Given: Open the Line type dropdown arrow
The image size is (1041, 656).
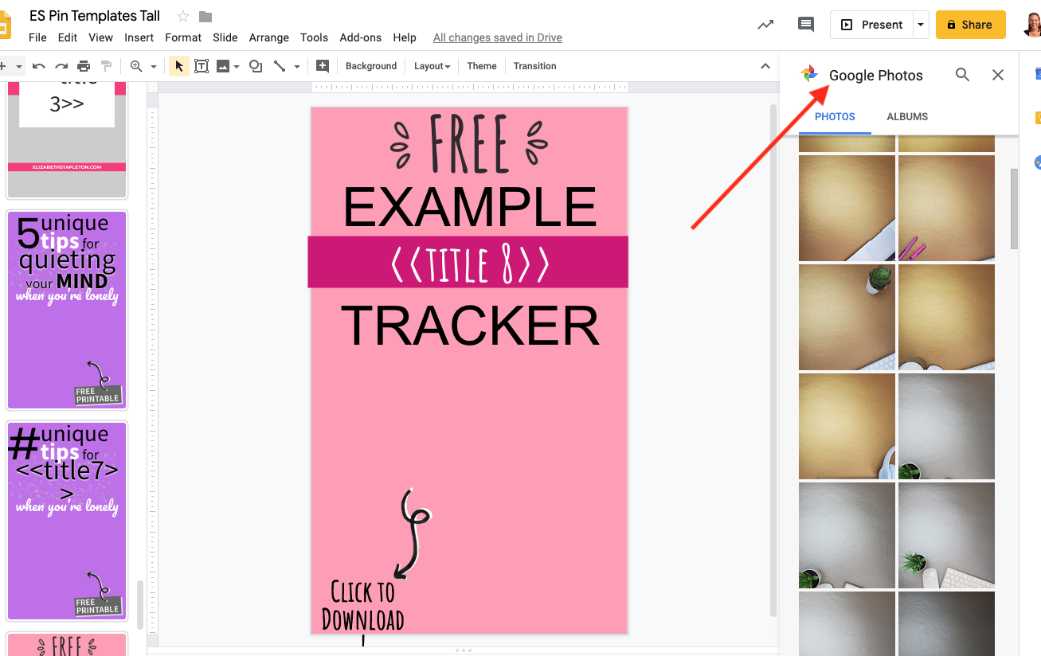Looking at the screenshot, I should pyautogui.click(x=297, y=67).
